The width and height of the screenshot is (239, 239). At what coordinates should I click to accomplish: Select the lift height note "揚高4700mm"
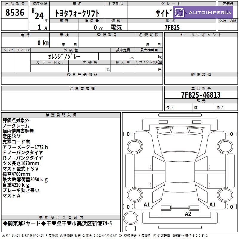tap(16, 174)
